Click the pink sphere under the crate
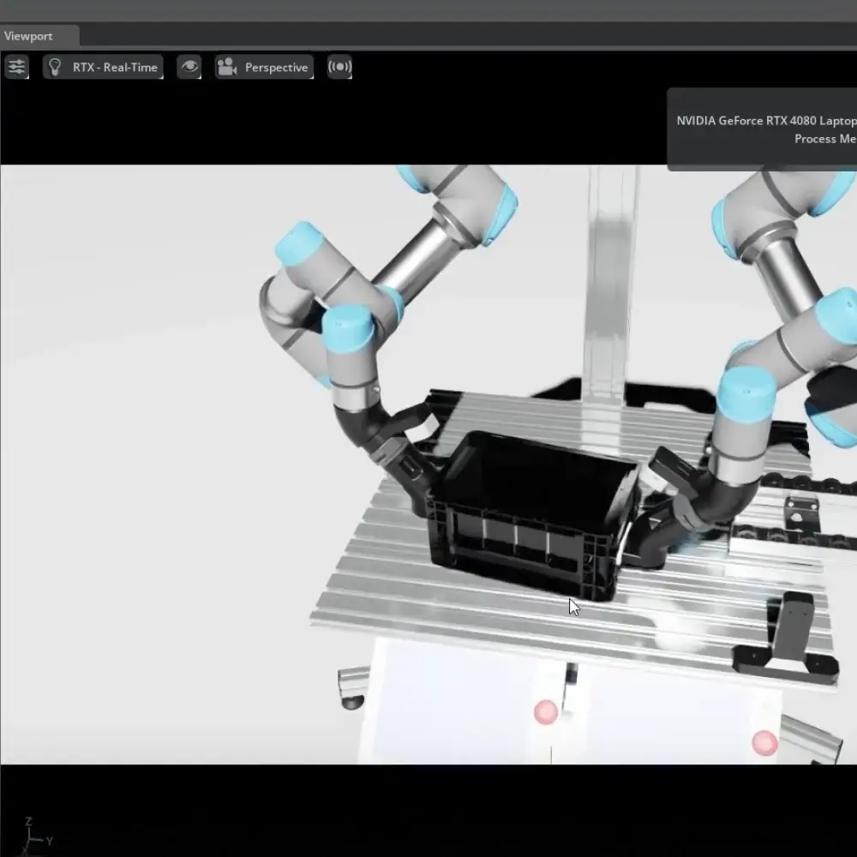Screen dimensions: 857x857 [545, 712]
